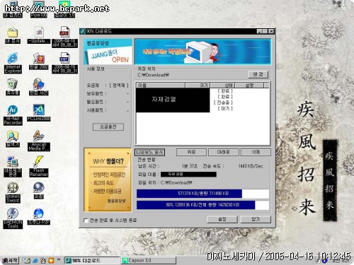Click the C:\Download\ save path text
The image size is (354, 265).
154,75
